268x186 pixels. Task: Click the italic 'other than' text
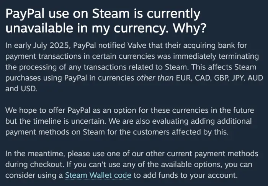(x=155, y=78)
